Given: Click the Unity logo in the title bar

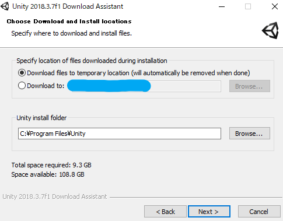Looking at the screenshot, I should point(5,6).
